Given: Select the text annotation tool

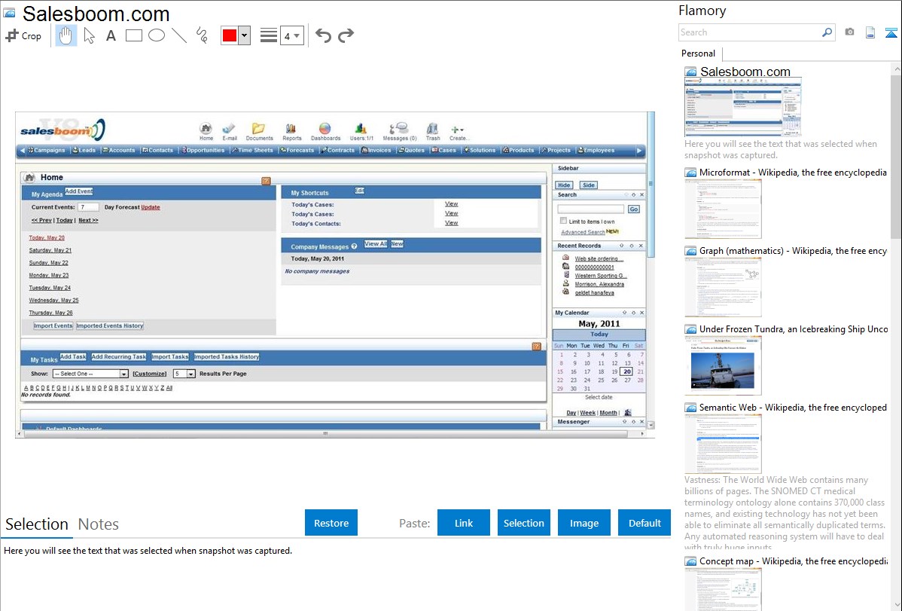Looking at the screenshot, I should [111, 35].
